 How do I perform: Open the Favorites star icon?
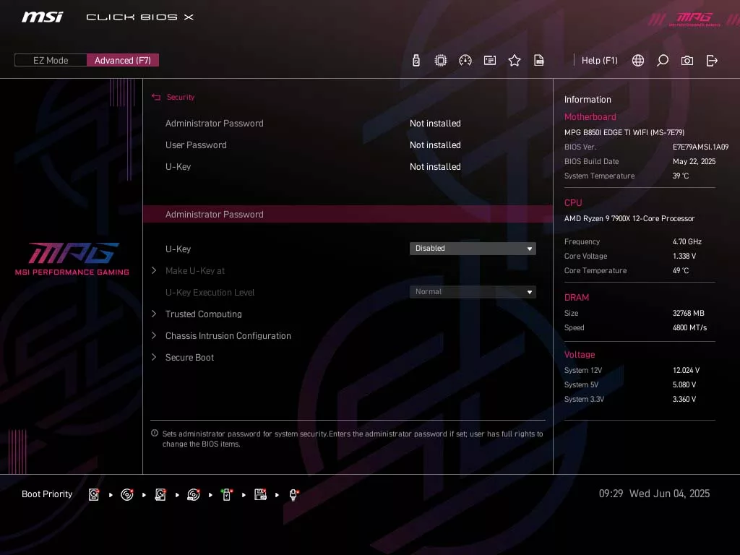(515, 61)
